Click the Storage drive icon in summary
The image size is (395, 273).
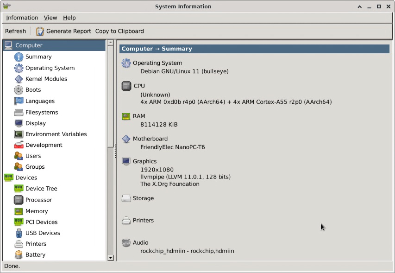(x=126, y=198)
